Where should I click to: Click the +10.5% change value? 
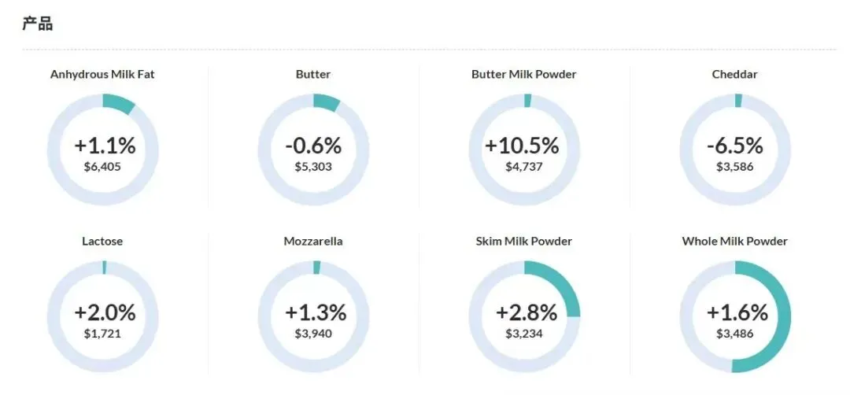[x=522, y=146]
